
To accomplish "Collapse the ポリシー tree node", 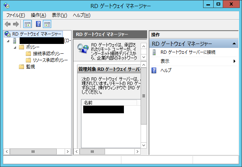I will coord(15,48).
